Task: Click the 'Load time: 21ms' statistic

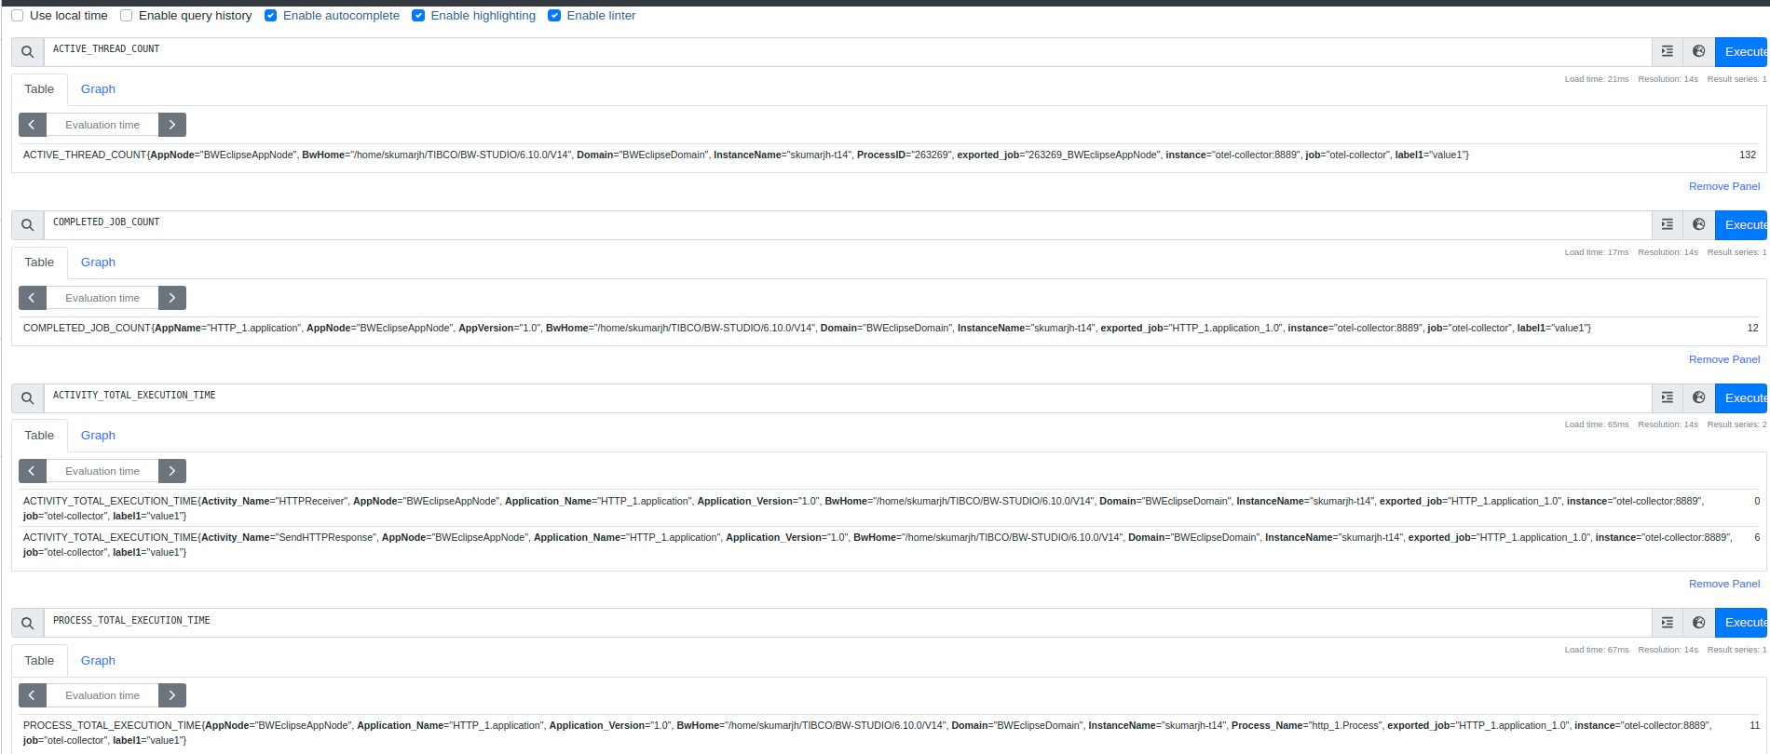Action: tap(1597, 79)
